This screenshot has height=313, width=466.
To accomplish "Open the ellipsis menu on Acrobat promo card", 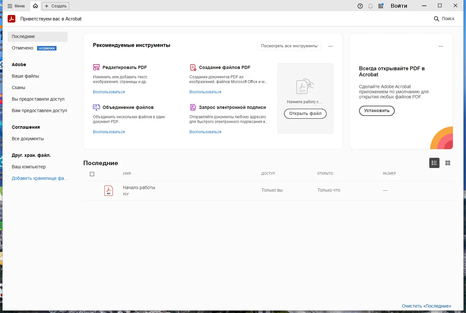I will pyautogui.click(x=441, y=46).
